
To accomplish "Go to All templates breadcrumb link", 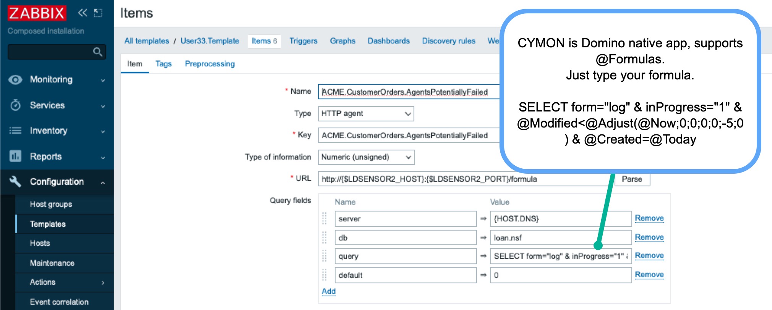I will click(147, 41).
